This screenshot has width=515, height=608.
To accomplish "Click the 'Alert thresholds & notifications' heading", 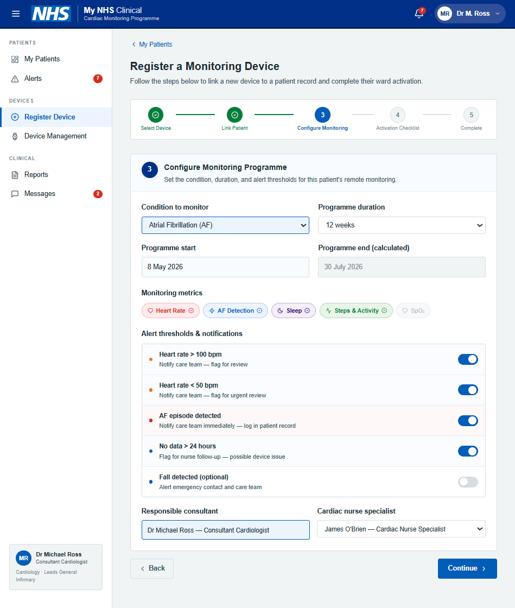I will 192,334.
